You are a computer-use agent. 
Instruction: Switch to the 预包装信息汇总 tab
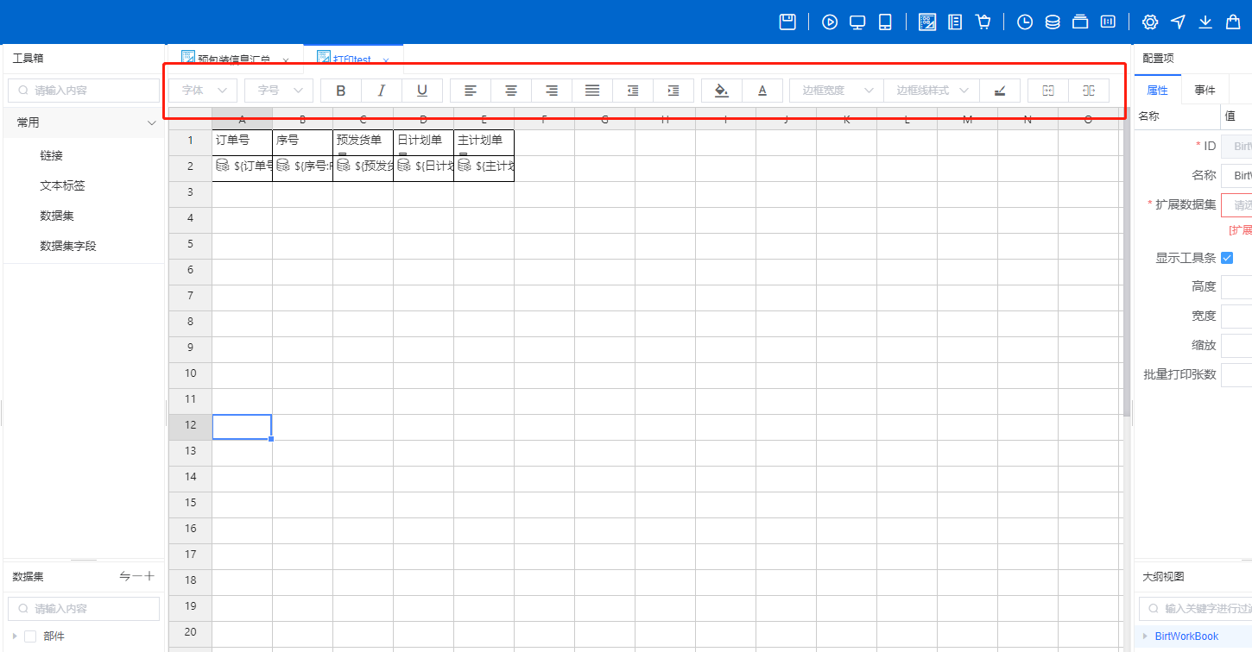[233, 60]
